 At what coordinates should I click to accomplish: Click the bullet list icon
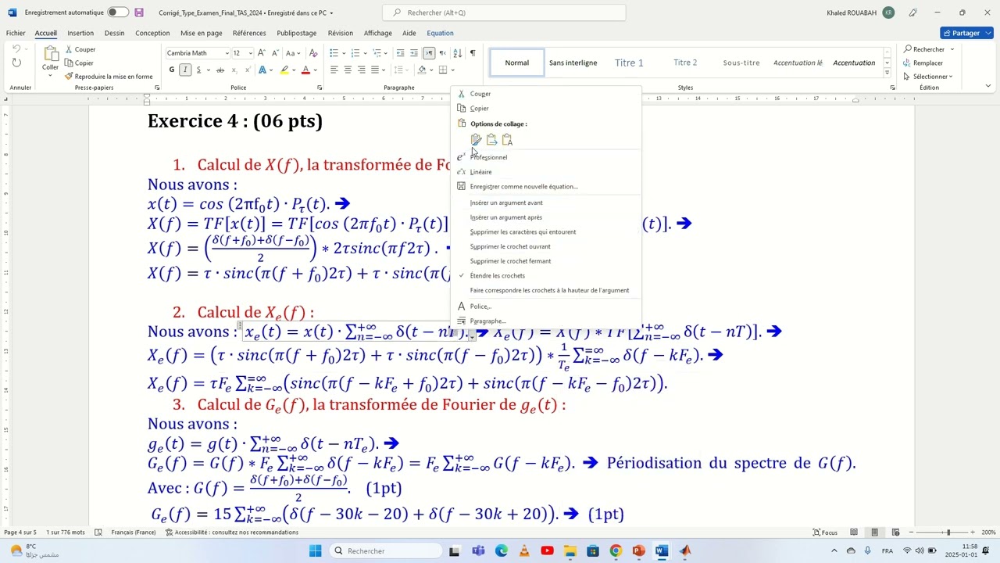coord(334,53)
